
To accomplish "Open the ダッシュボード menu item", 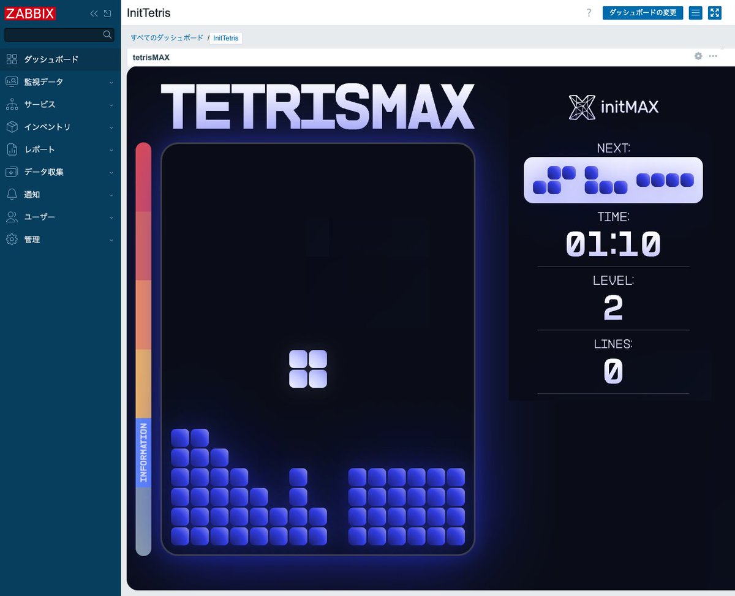I will 60,59.
